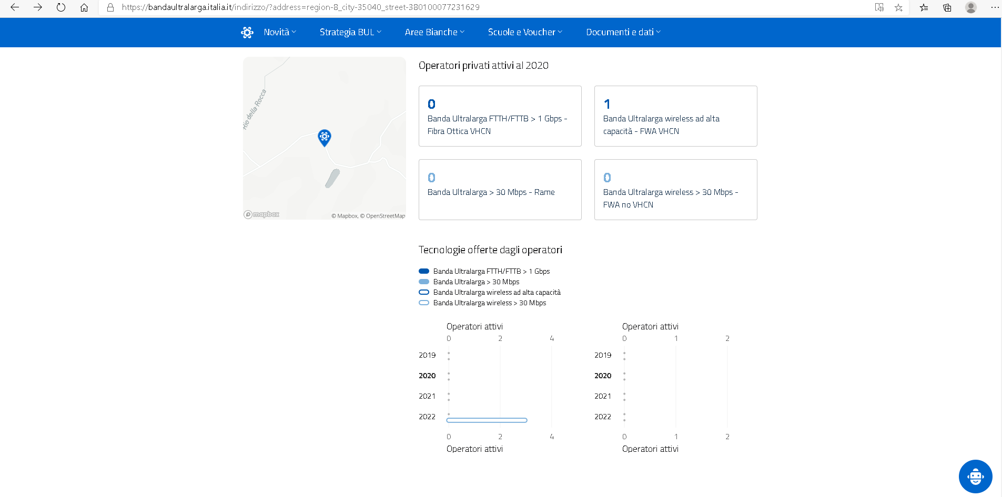Image resolution: width=1002 pixels, height=497 pixels.
Task: Toggle the FTTH/FTTB > 1 Gbps legend series
Action: pos(491,272)
